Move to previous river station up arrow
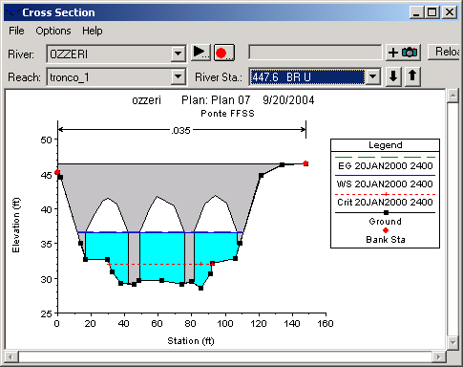The image size is (463, 367). click(412, 76)
